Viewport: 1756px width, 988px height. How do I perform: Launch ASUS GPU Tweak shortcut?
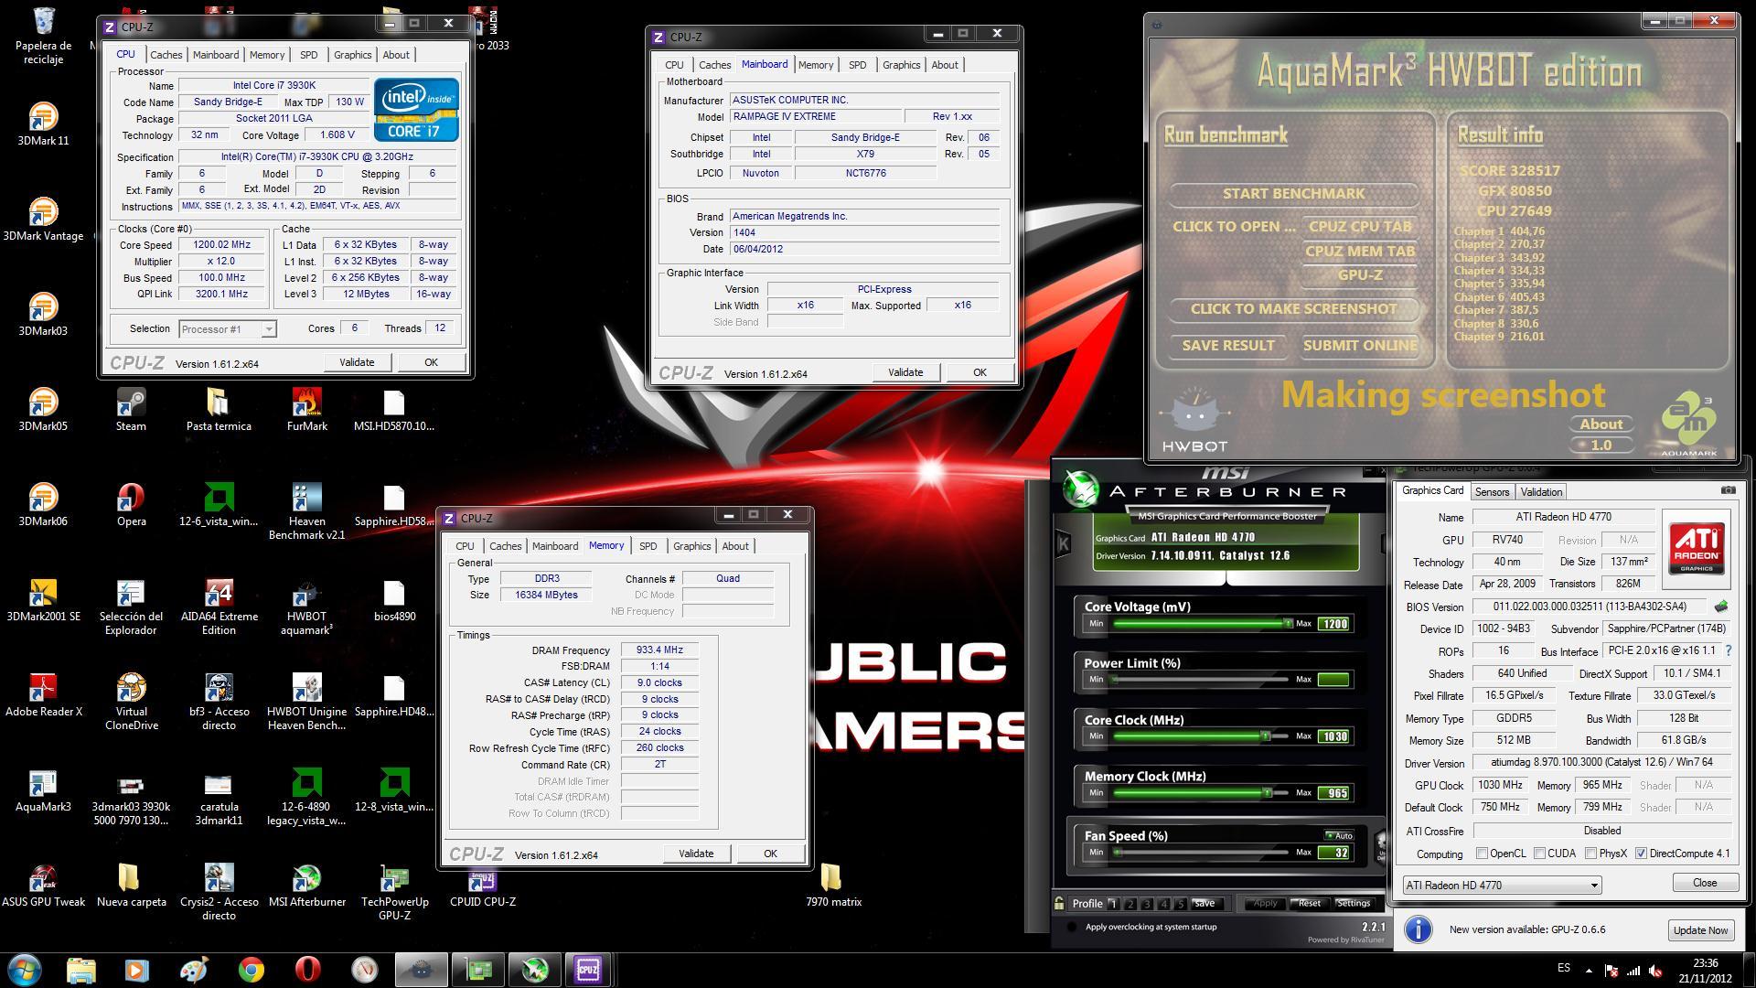(43, 885)
